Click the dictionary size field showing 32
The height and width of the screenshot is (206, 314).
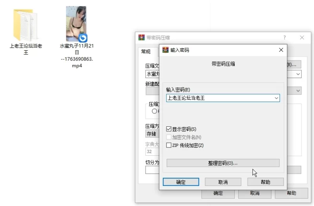152,151
